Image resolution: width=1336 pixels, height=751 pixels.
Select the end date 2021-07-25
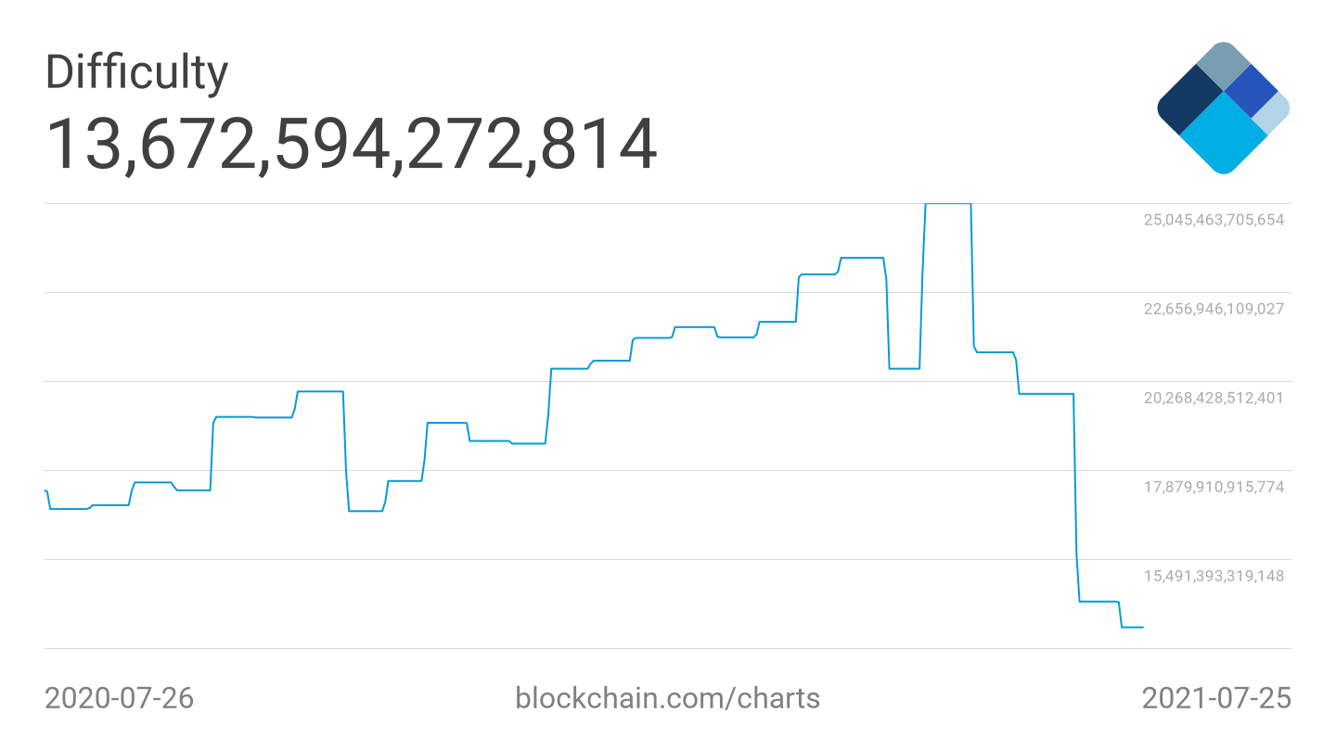pyautogui.click(x=1215, y=697)
